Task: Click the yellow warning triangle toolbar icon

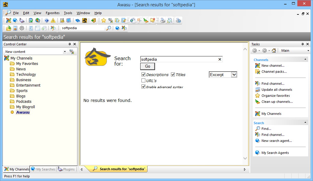Action: (x=53, y=20)
